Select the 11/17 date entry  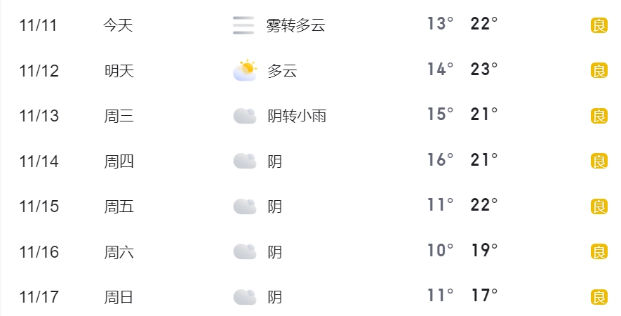[x=39, y=297]
